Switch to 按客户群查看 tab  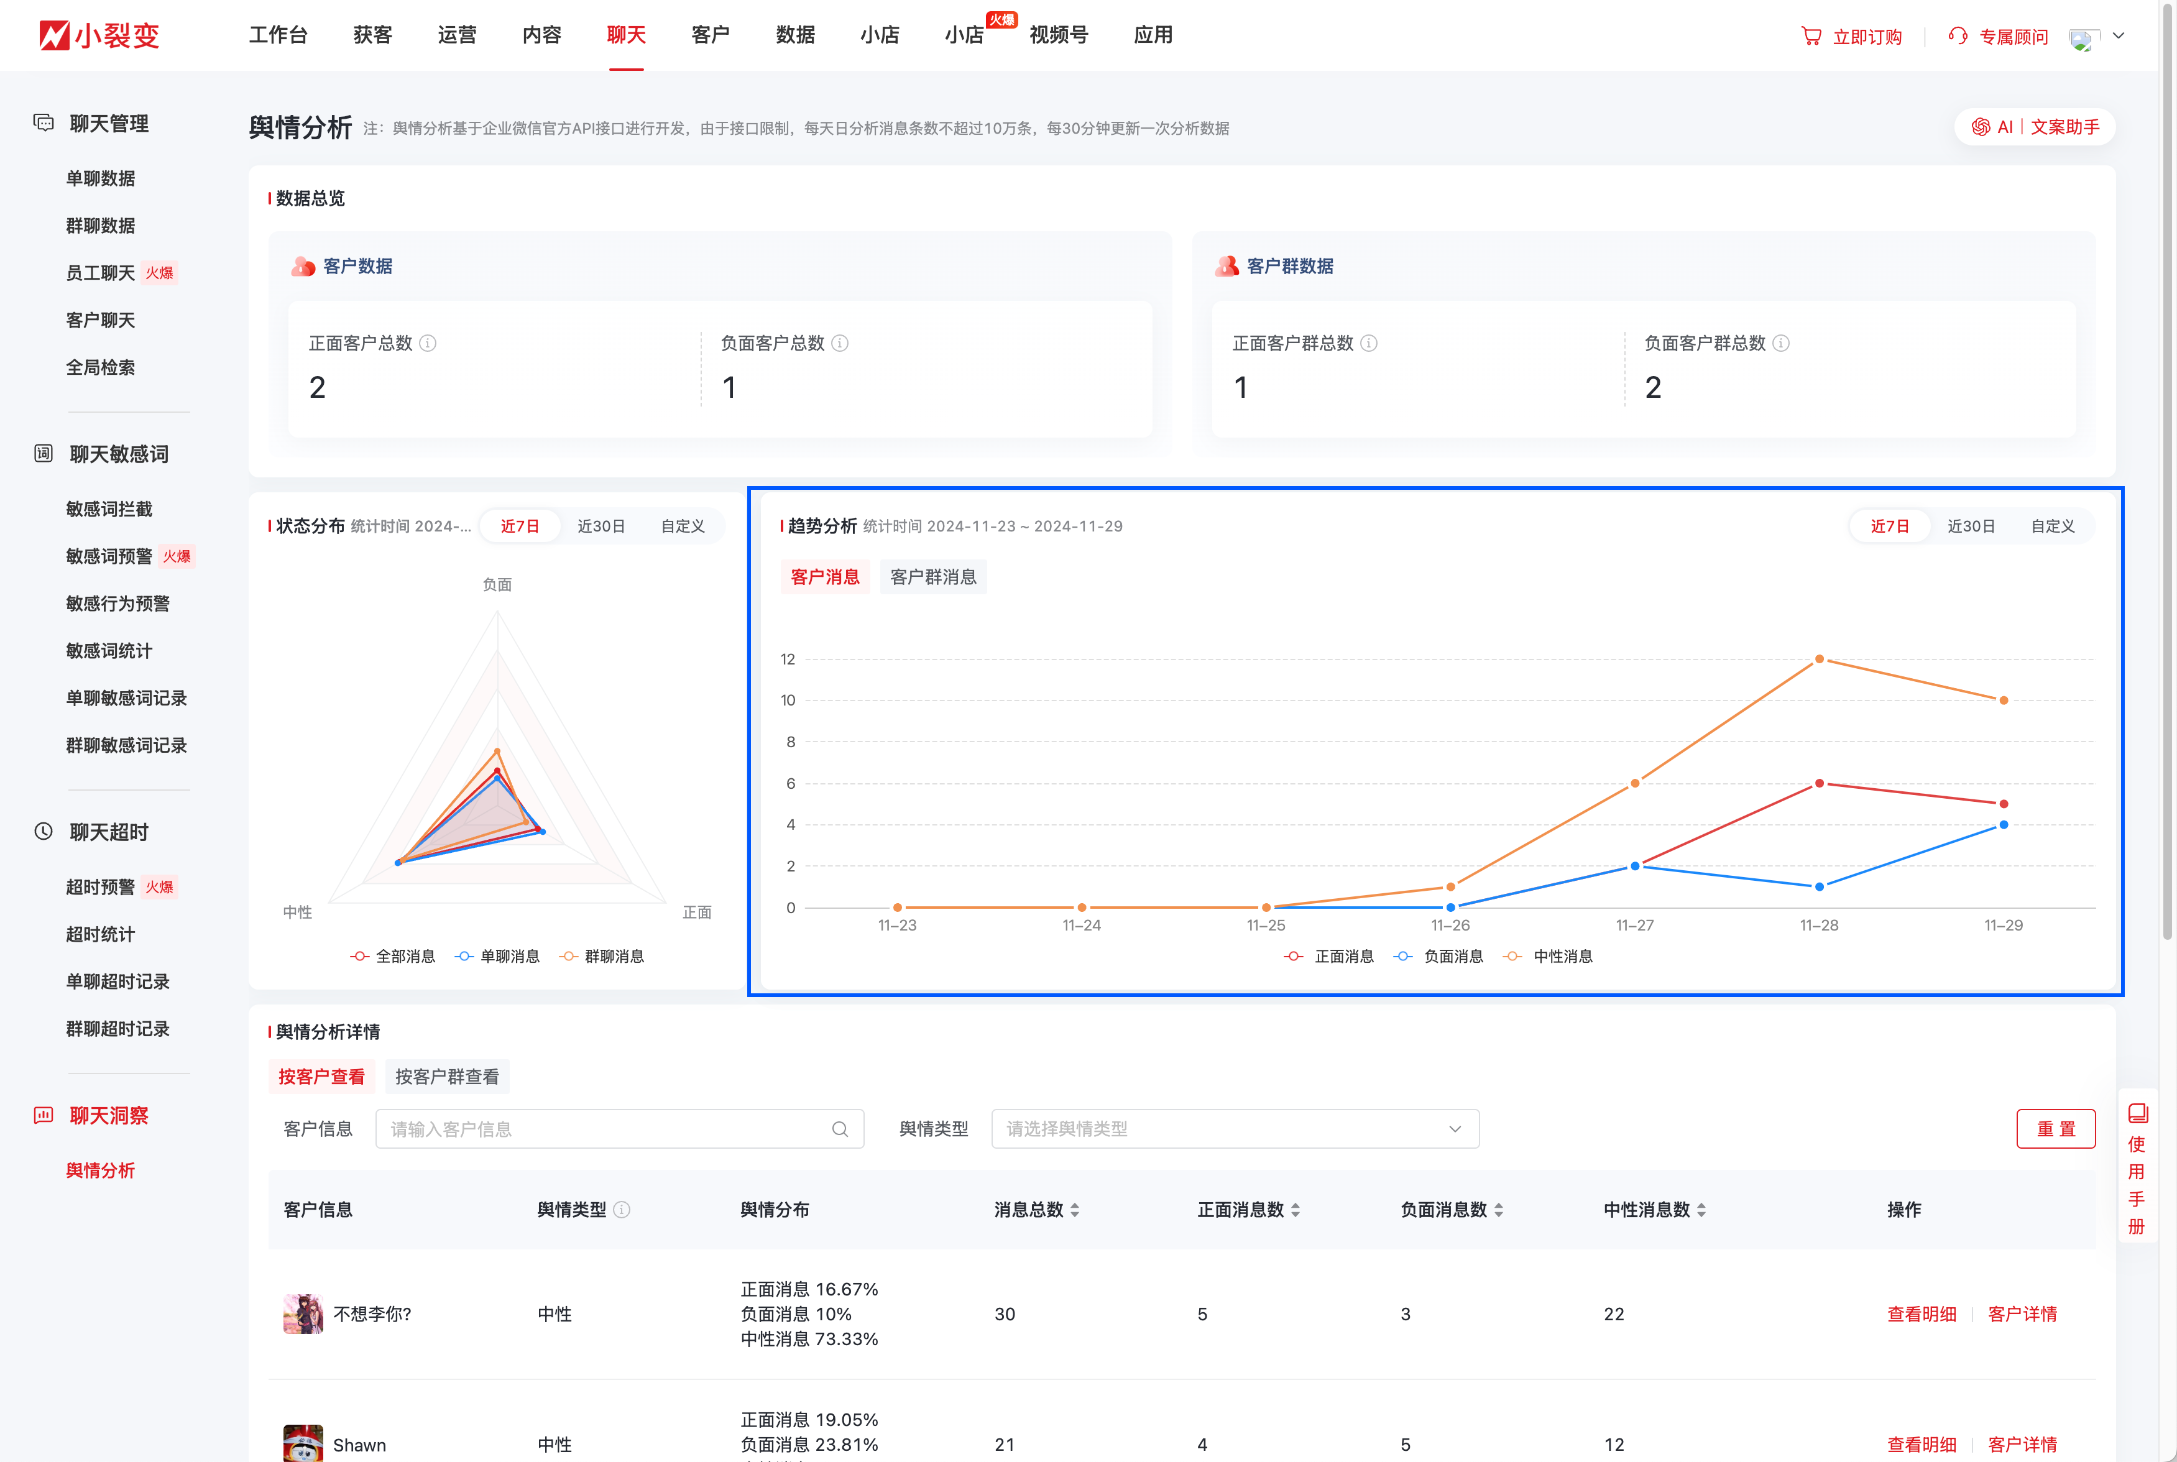click(446, 1077)
